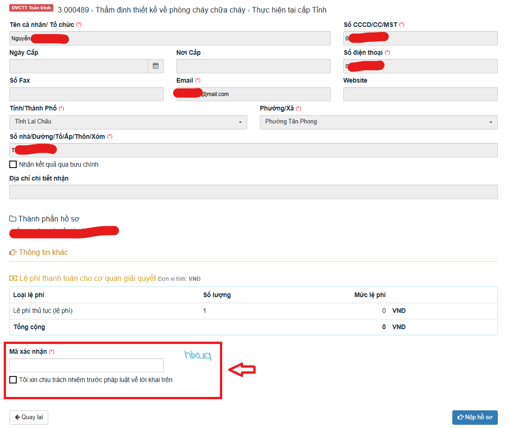
Task: Check the Tôi xin chịu trách nhiệm declaration box
Action: [13, 380]
